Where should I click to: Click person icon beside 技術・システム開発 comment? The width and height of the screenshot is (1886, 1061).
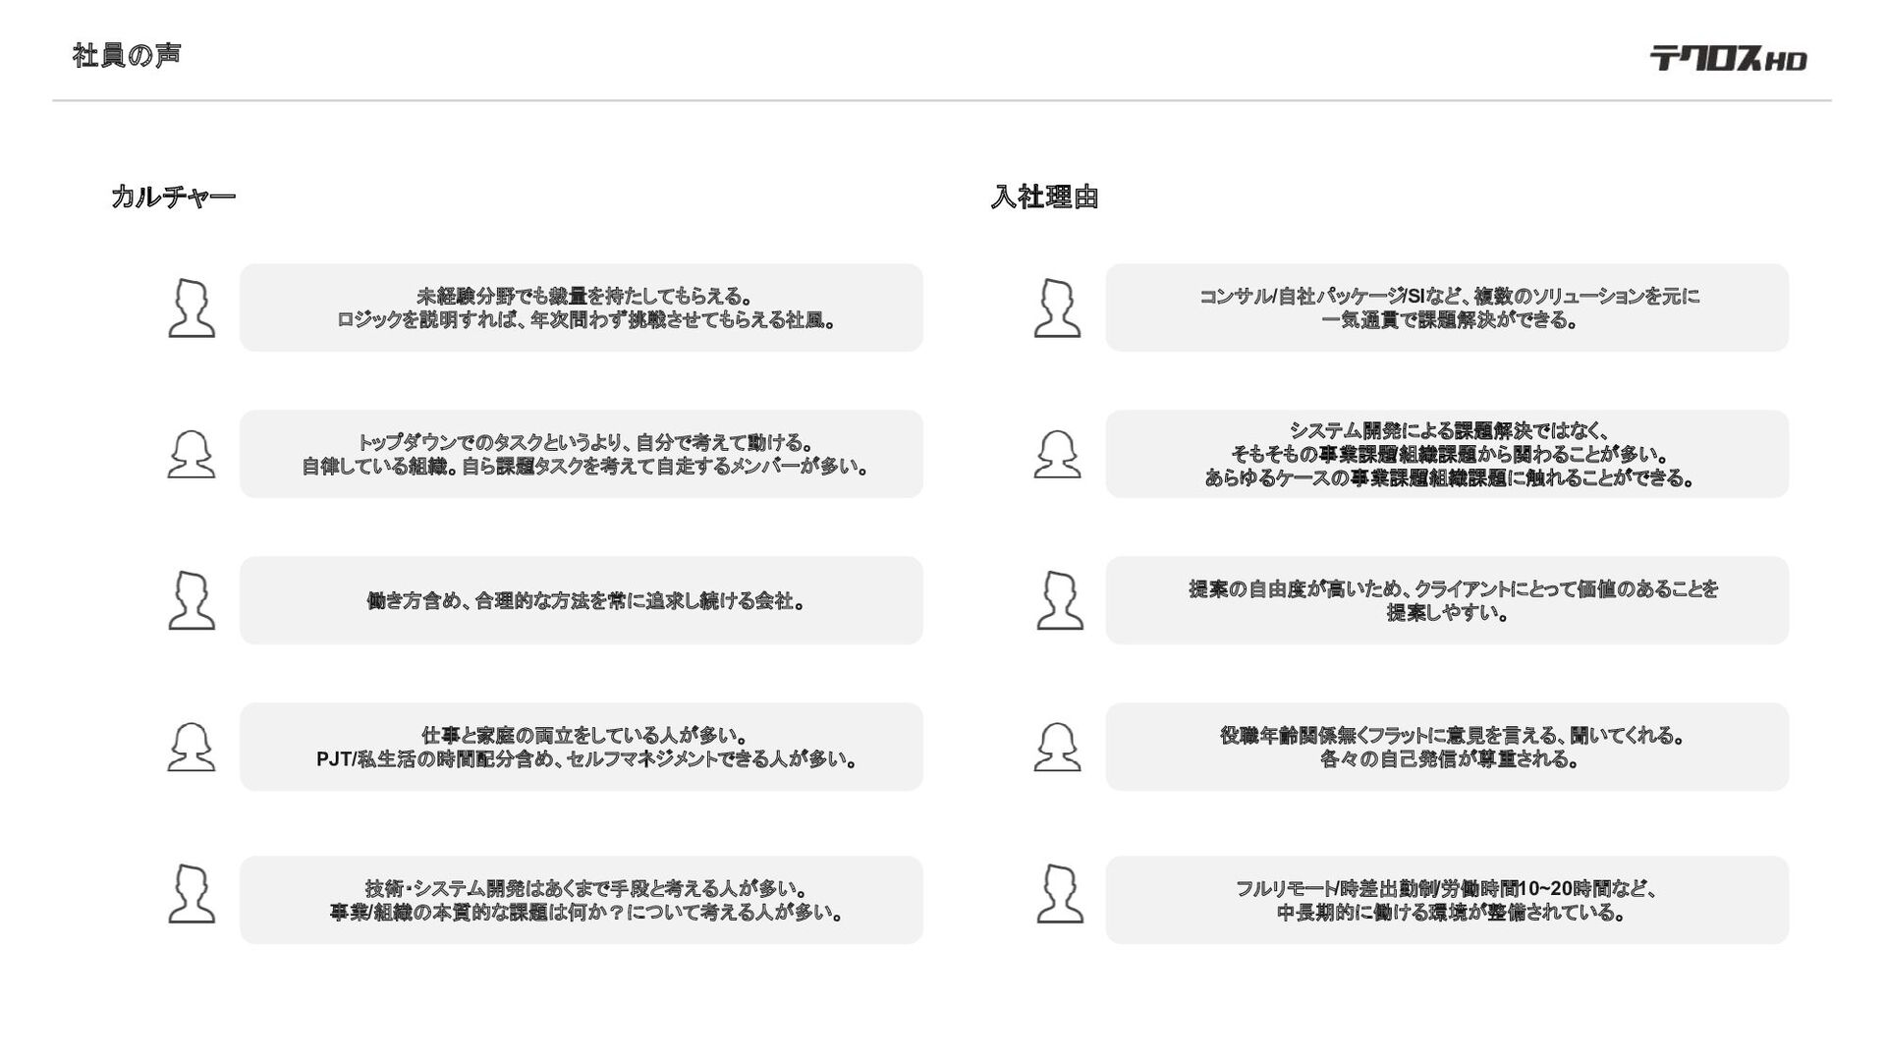(x=192, y=893)
